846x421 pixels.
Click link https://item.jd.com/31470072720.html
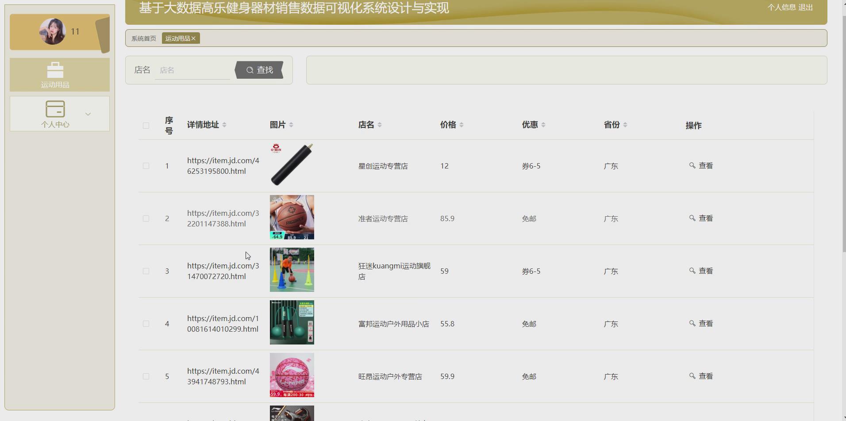click(223, 271)
